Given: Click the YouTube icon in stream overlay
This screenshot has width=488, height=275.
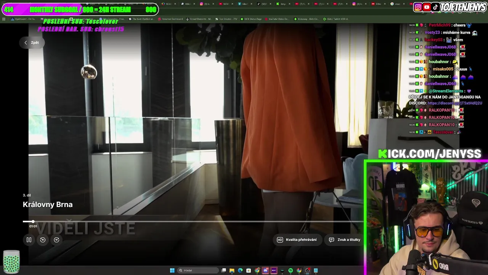Looking at the screenshot, I should (427, 7).
